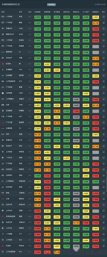Open the picture icon in 宋MAX row
107x257 pixels.
tap(104, 246)
